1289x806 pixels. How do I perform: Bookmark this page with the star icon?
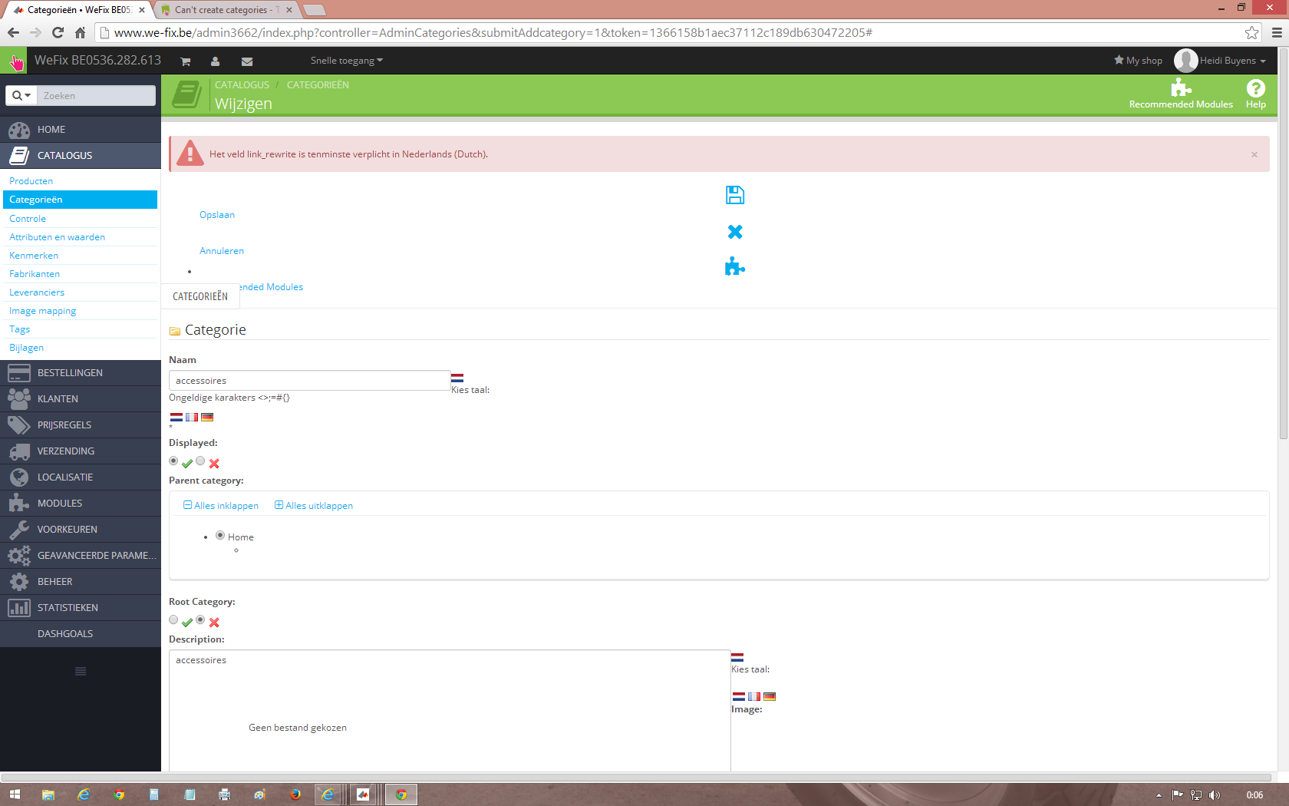1251,32
